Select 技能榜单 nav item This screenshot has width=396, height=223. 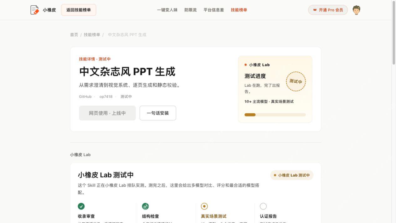point(239,10)
